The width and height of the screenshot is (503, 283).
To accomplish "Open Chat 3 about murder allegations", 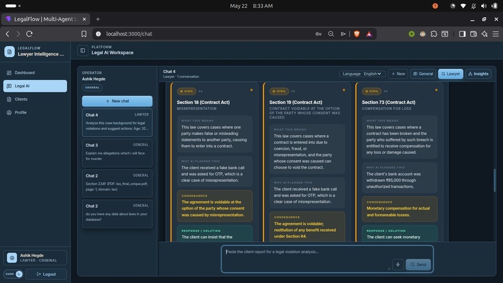I will point(117,152).
